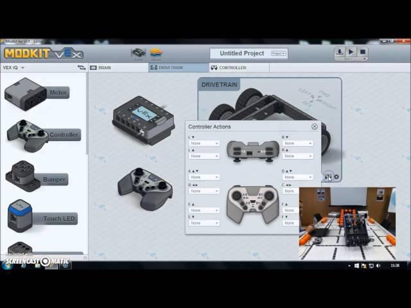This screenshot has height=308, width=411.
Task: Click the swap/refresh arrows icon beside VEX IQ
Action: (x=82, y=67)
